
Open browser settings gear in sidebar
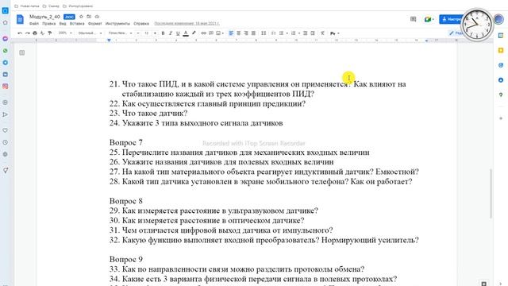click(x=6, y=154)
